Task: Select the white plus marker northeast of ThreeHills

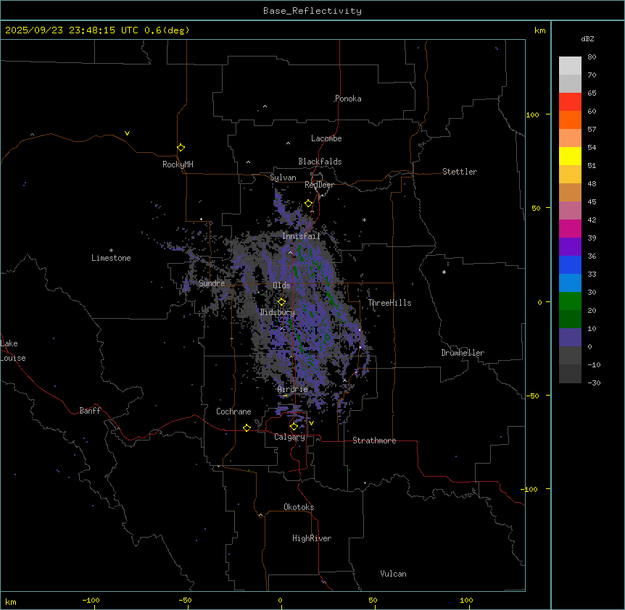Action: (444, 272)
